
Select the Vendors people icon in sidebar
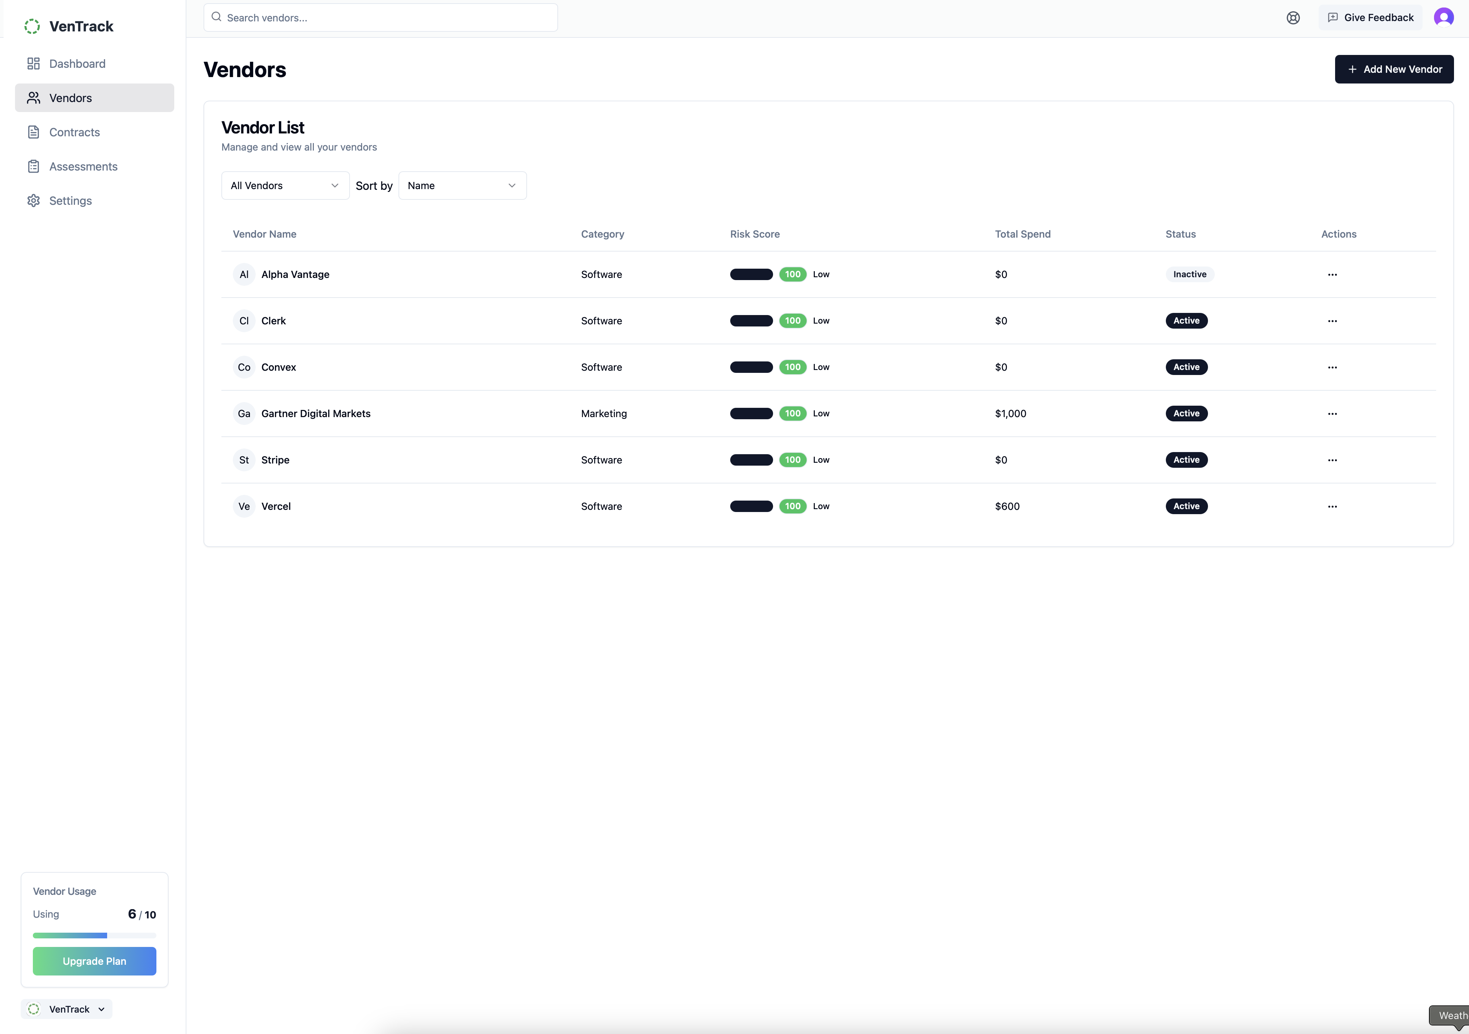pos(33,98)
